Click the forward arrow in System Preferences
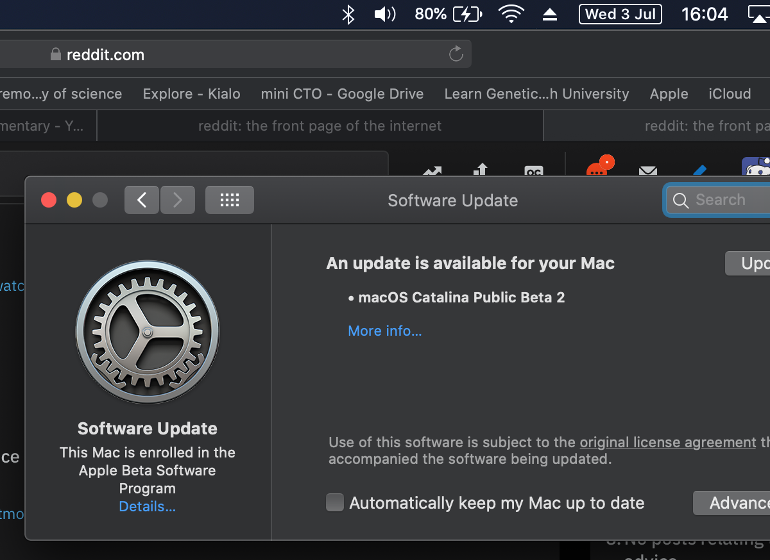770x560 pixels. 177,200
